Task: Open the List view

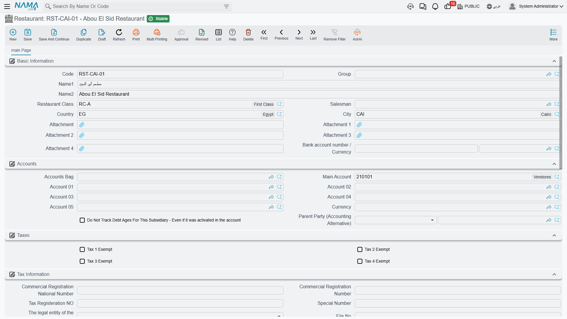Action: [x=219, y=35]
